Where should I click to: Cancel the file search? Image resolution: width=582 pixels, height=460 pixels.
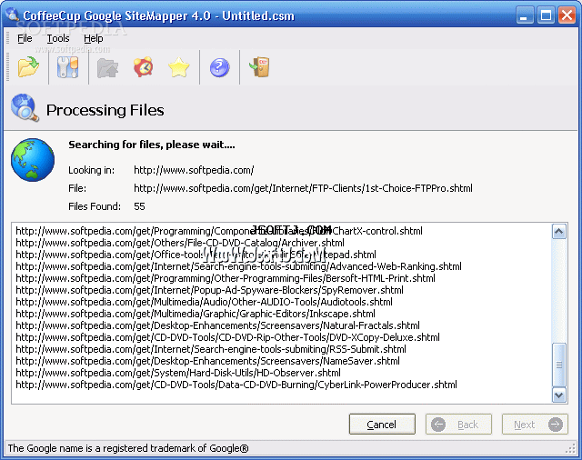382,424
